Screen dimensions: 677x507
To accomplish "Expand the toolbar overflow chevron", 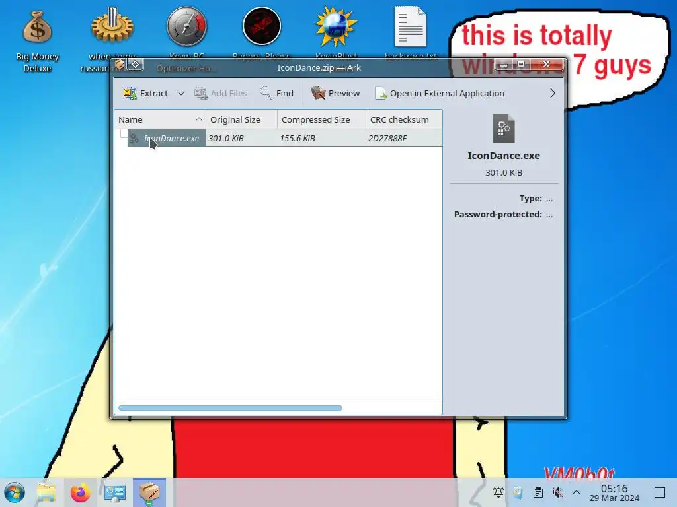I will click(x=553, y=93).
